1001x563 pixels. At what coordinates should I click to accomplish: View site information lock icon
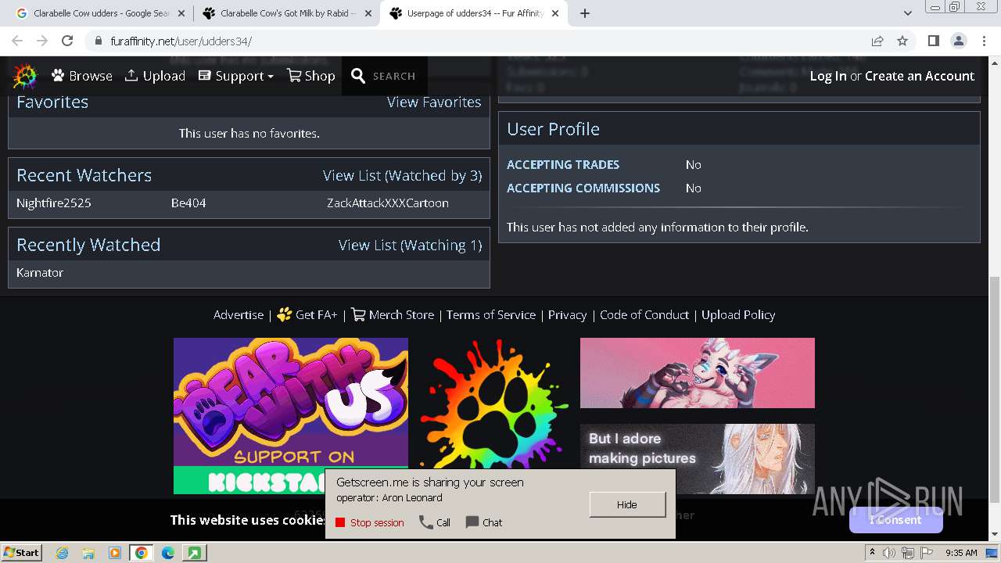click(98, 41)
